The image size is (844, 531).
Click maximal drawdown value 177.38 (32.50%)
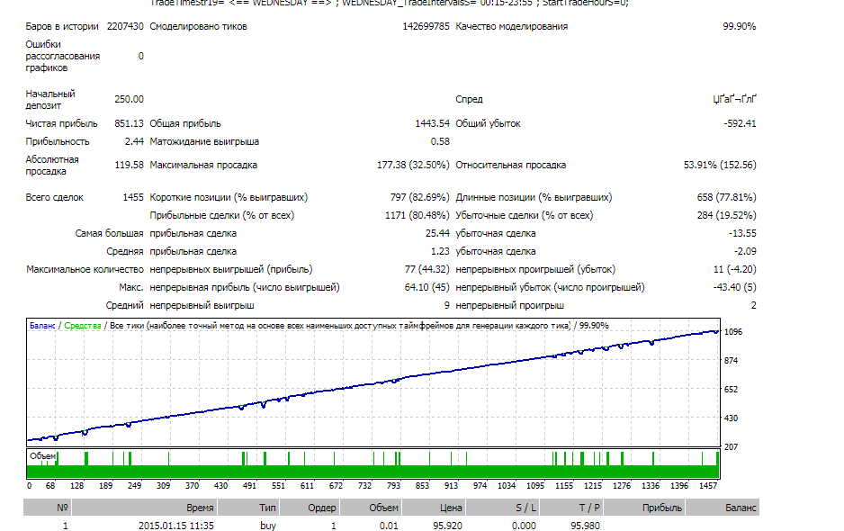click(x=413, y=165)
